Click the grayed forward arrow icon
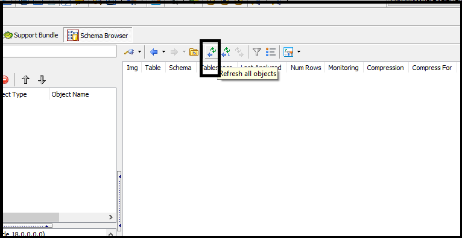 click(x=174, y=52)
